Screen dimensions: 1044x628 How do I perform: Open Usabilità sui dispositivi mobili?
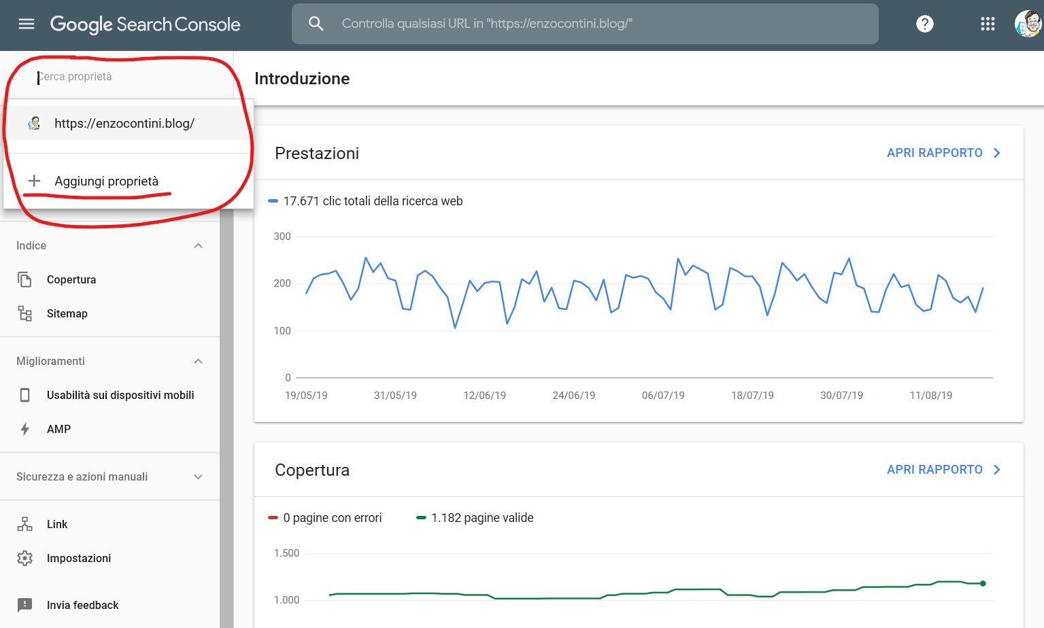click(x=120, y=395)
